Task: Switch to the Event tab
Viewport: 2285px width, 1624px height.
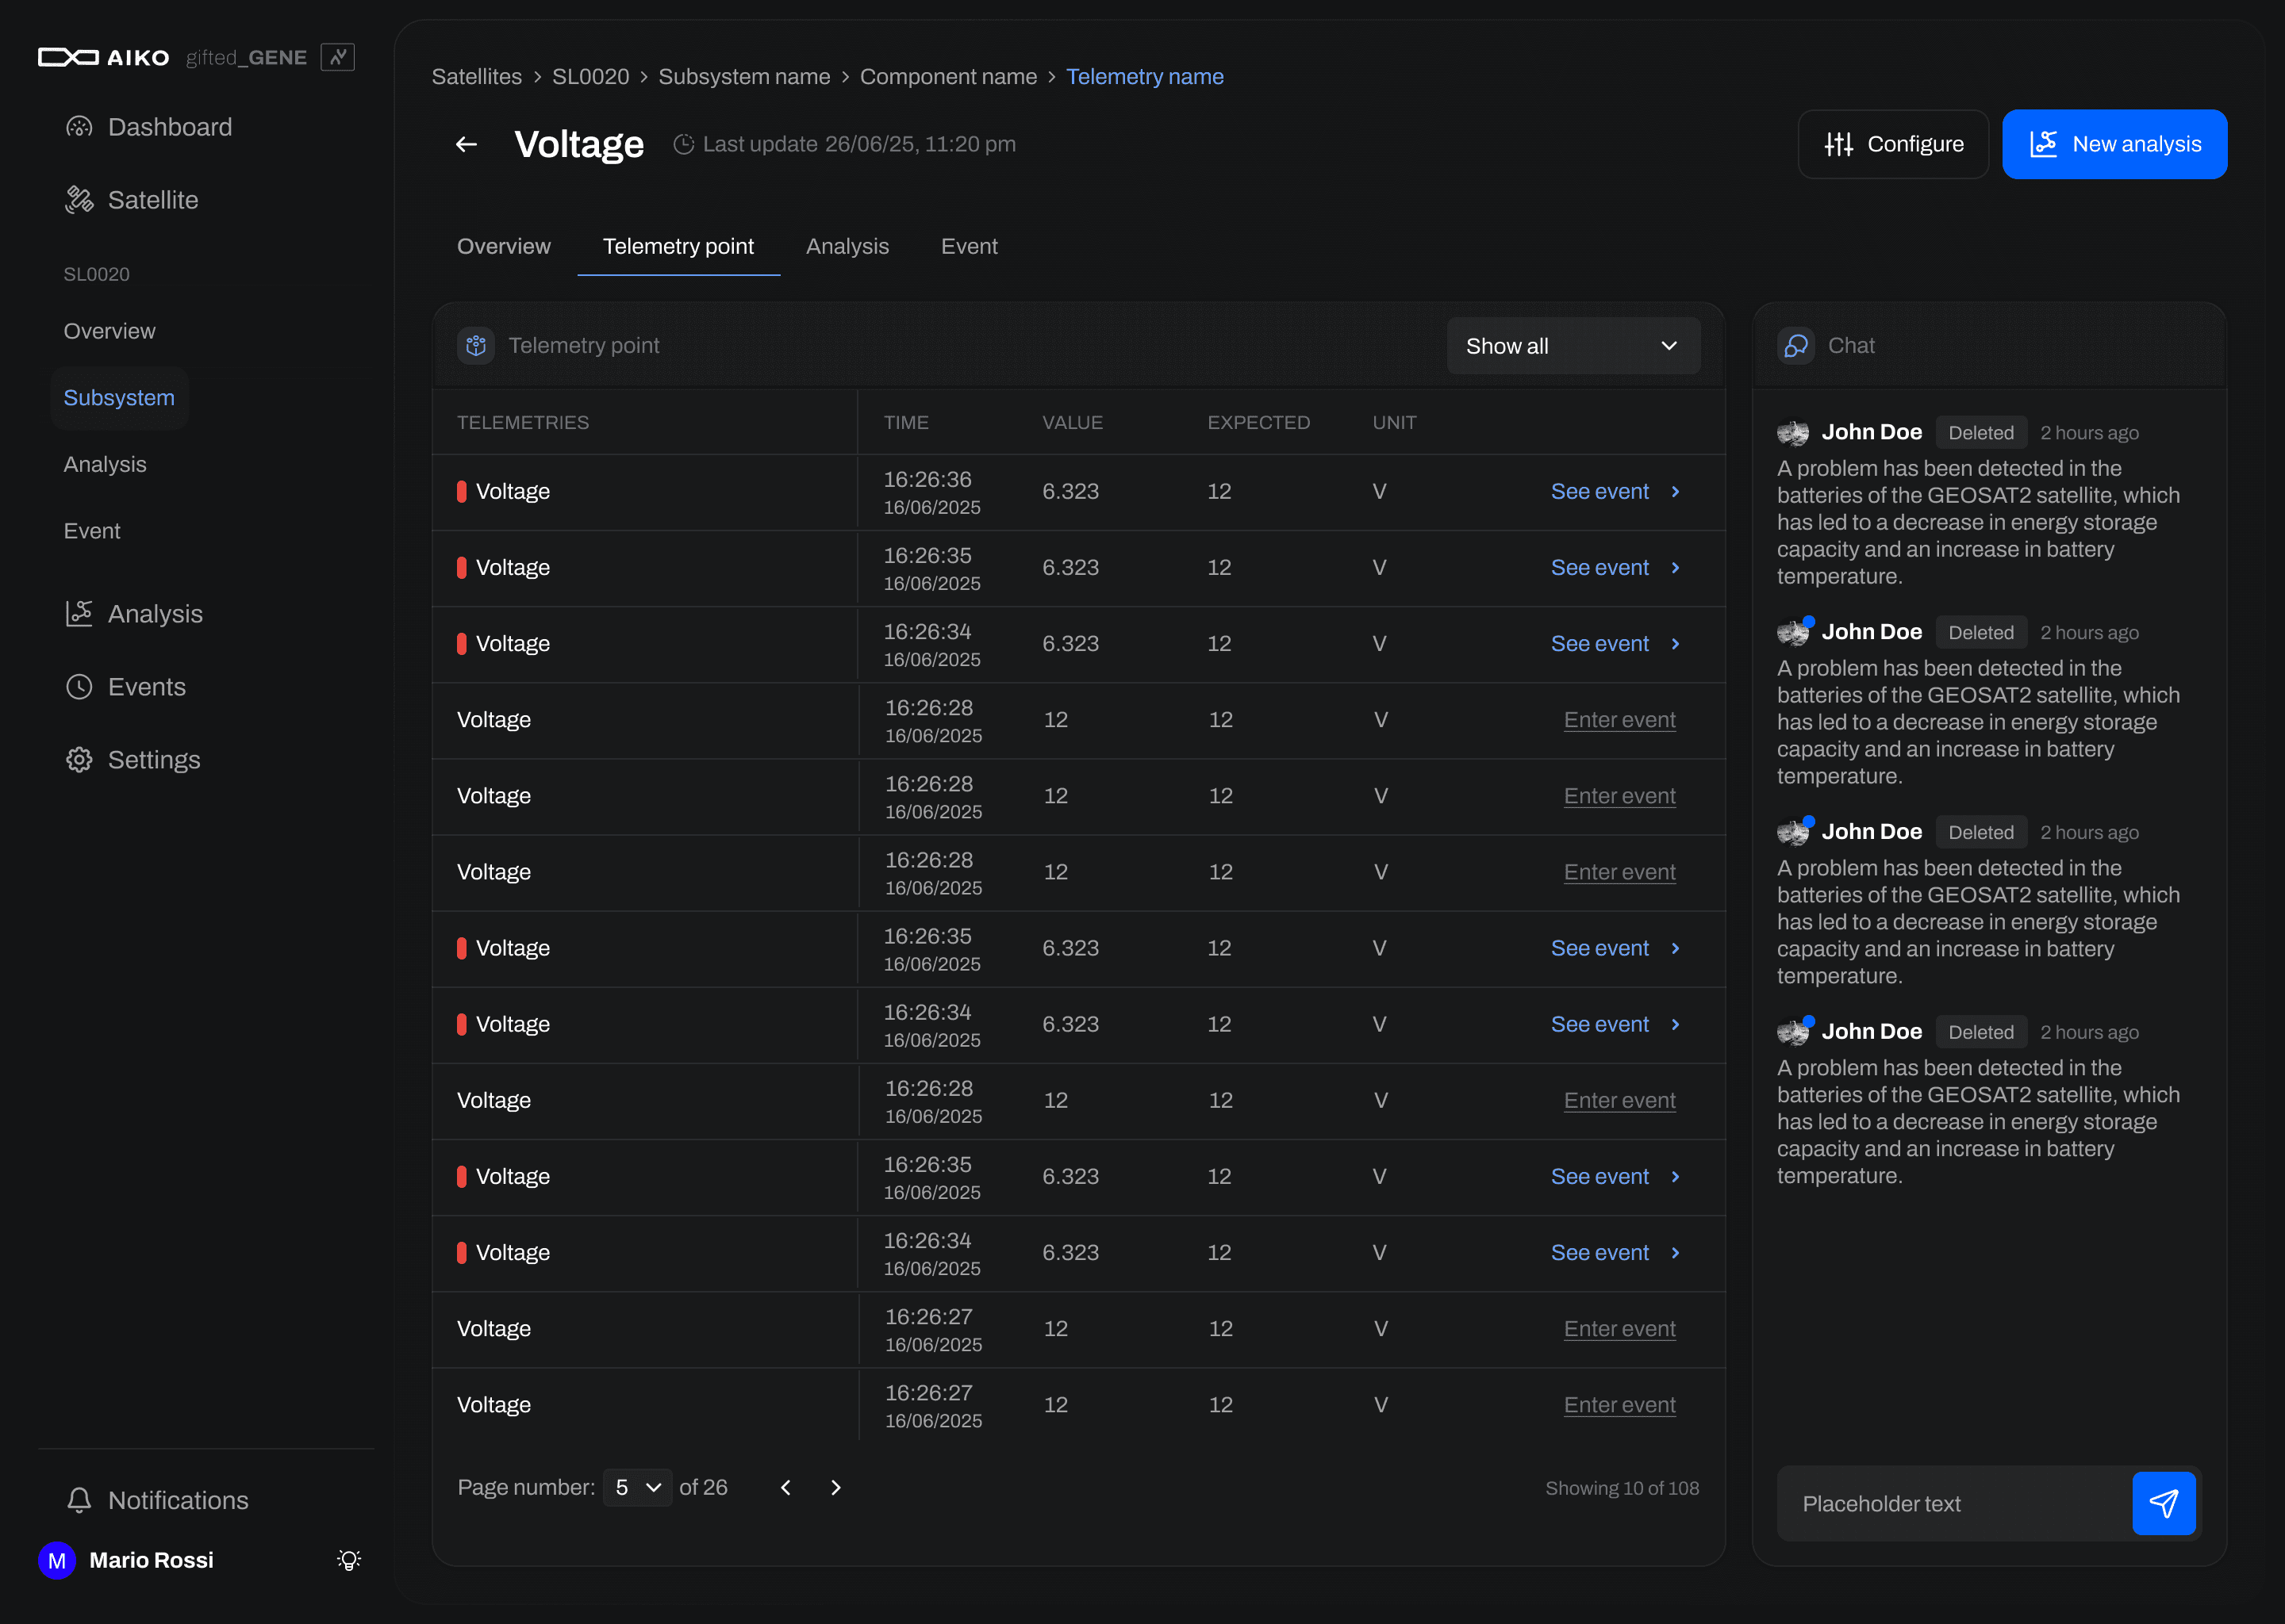Action: (969, 246)
